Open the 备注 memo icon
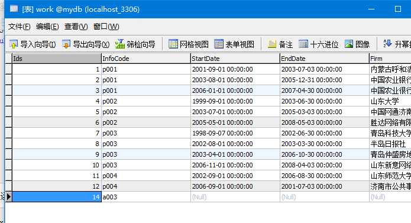 pyautogui.click(x=272, y=44)
